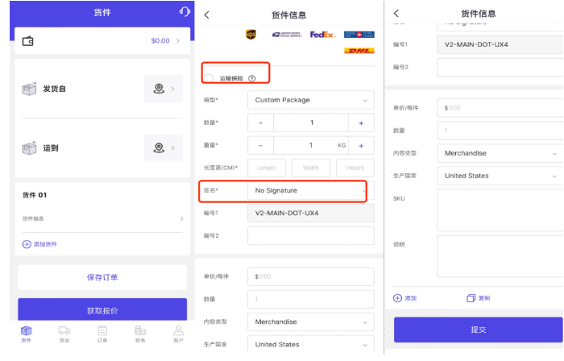Go back from middle 货件信息 screen
This screenshot has width=564, height=361.
point(206,15)
